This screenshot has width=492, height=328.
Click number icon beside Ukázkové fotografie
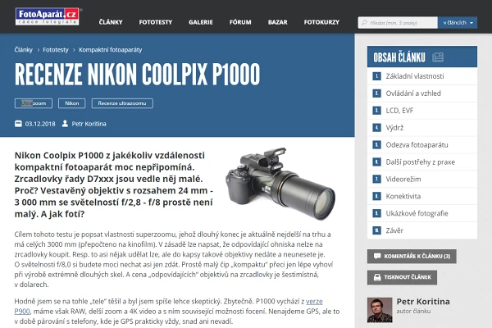click(376, 213)
